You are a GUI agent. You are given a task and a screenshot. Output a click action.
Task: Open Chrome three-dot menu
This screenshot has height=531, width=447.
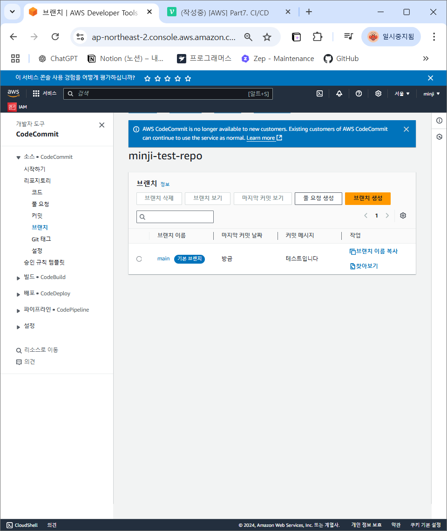point(434,37)
